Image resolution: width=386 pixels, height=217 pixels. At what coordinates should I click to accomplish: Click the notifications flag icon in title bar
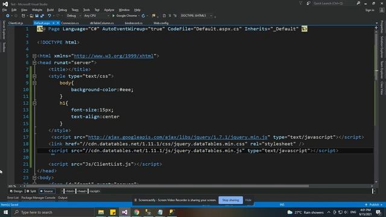pyautogui.click(x=301, y=3)
